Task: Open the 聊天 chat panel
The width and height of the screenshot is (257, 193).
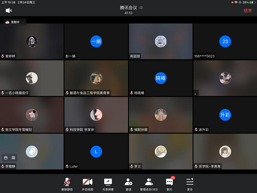Action: [x=169, y=184]
